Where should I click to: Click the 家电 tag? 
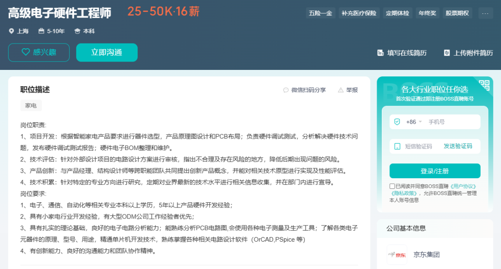[31, 106]
